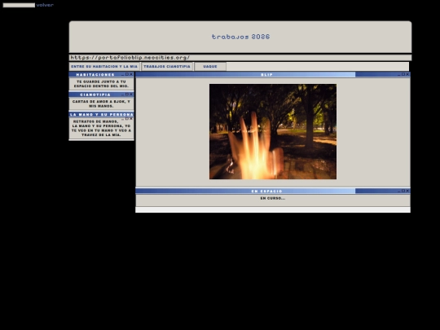Maximize the 'La mano y su persona' panel

click(x=127, y=119)
